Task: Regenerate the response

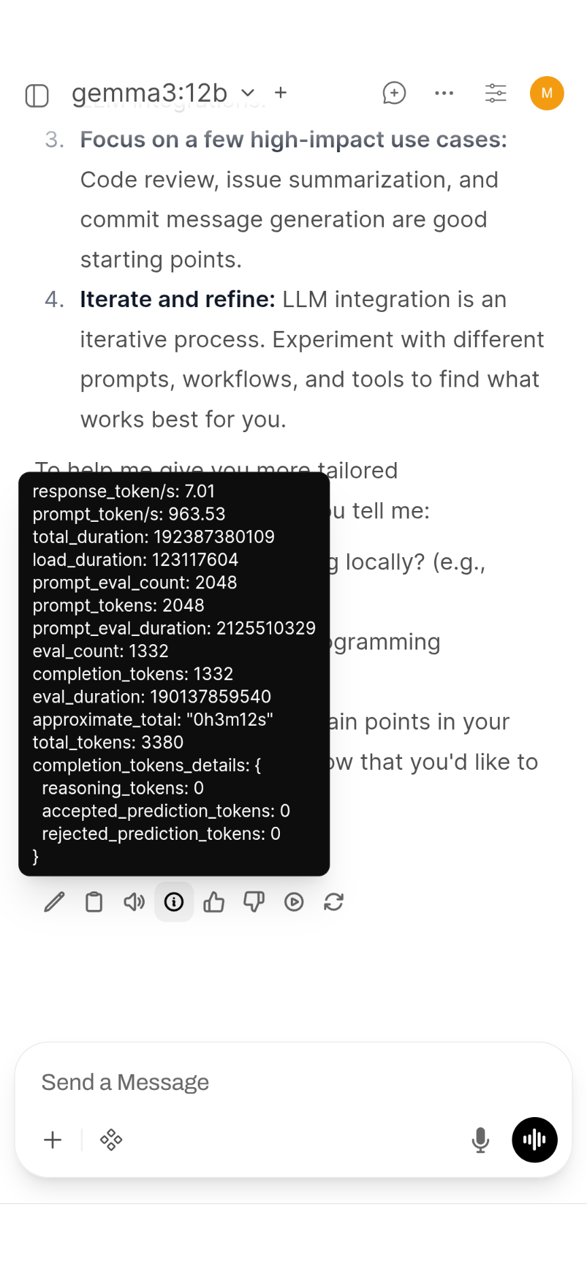Action: (334, 902)
